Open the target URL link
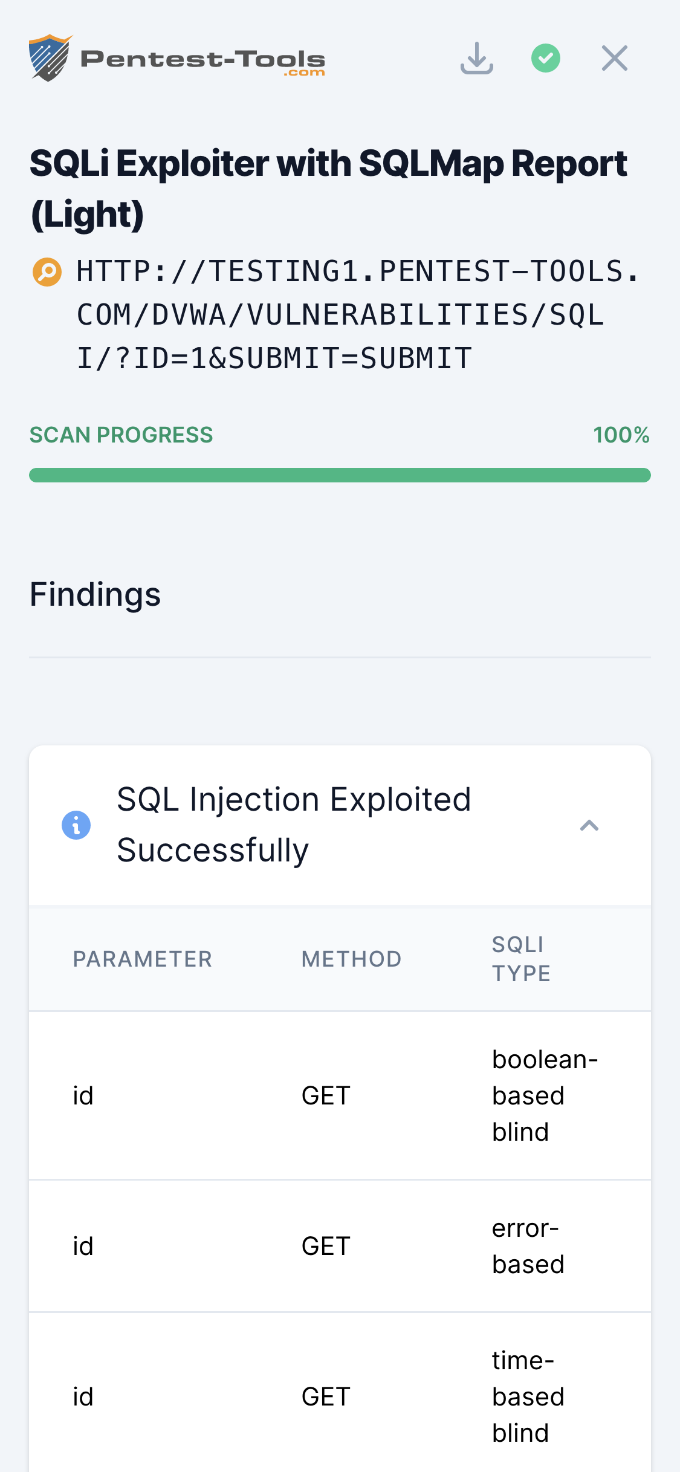Image resolution: width=680 pixels, height=1472 pixels. click(340, 312)
